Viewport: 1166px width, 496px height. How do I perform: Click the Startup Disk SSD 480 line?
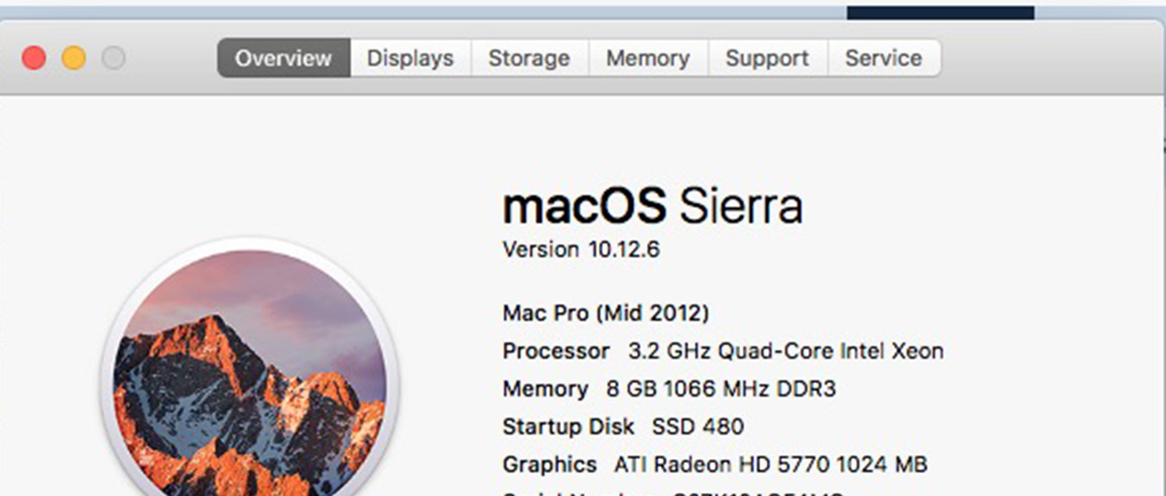pyautogui.click(x=623, y=426)
